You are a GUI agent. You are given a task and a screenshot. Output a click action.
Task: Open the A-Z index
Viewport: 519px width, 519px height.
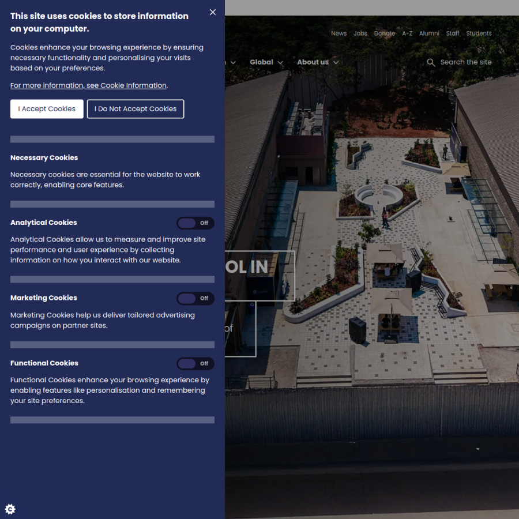coord(407,33)
